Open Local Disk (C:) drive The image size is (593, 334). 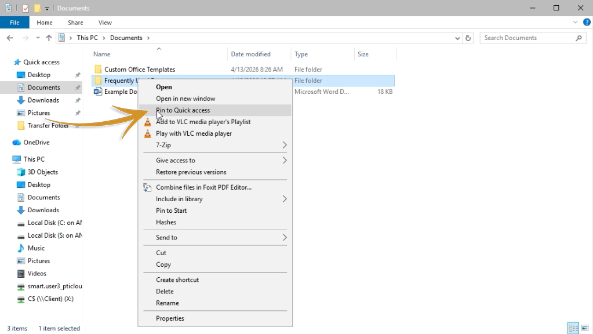coord(54,223)
